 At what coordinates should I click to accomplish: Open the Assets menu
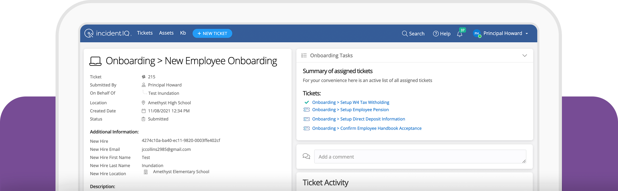166,33
